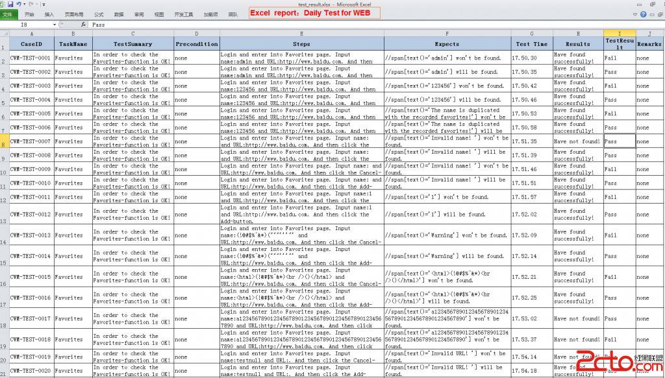Select test time cell 17.51.35
This screenshot has width=665, height=378.
click(x=531, y=141)
